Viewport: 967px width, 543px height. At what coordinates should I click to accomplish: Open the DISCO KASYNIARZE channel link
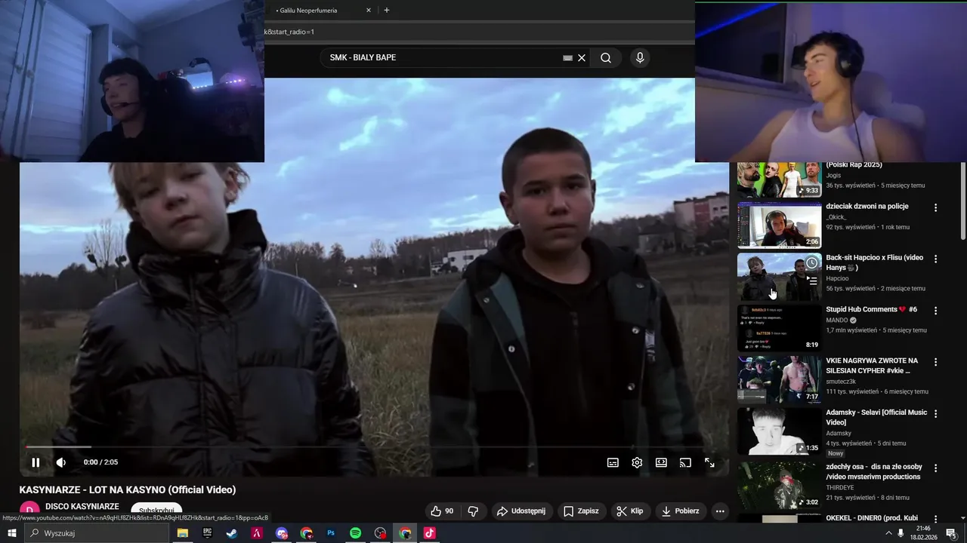point(82,507)
